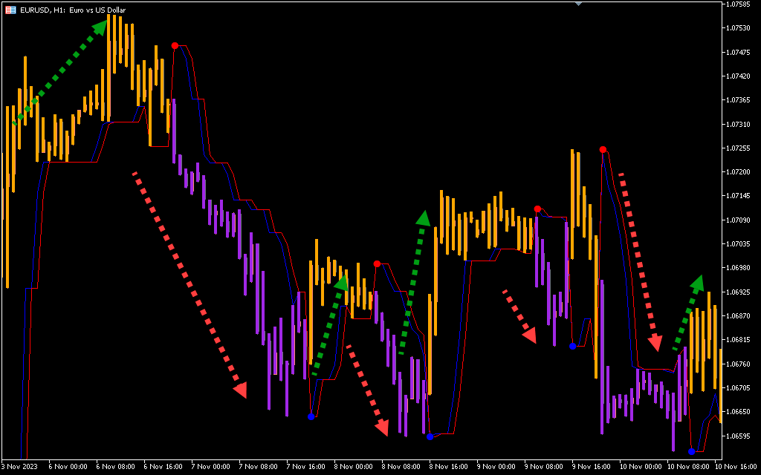The width and height of the screenshot is (761, 475).
Task: Click the 1.07585 price label
Action: tap(739, 4)
